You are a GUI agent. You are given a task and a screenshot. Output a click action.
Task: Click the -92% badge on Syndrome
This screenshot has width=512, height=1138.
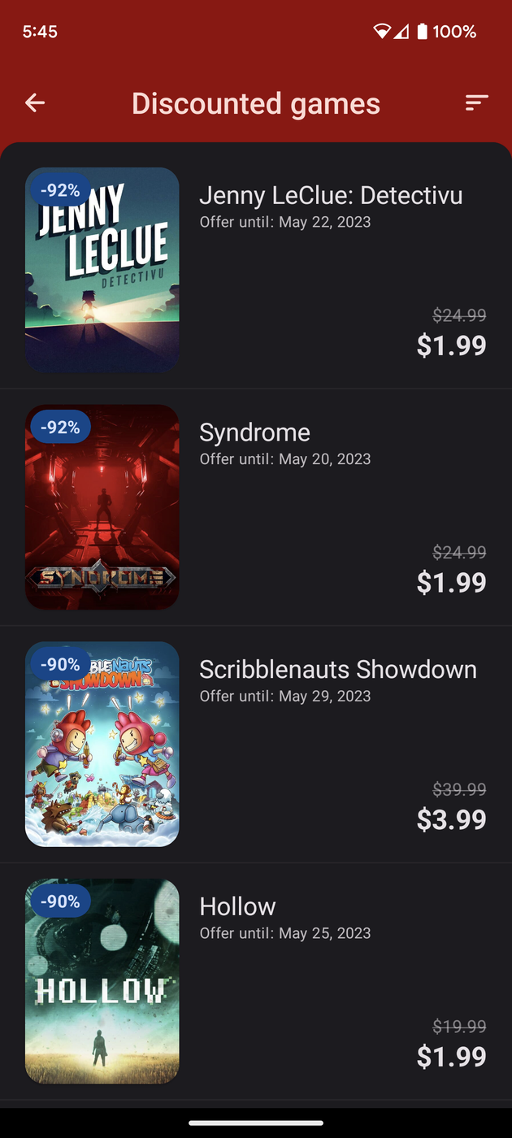pos(61,428)
